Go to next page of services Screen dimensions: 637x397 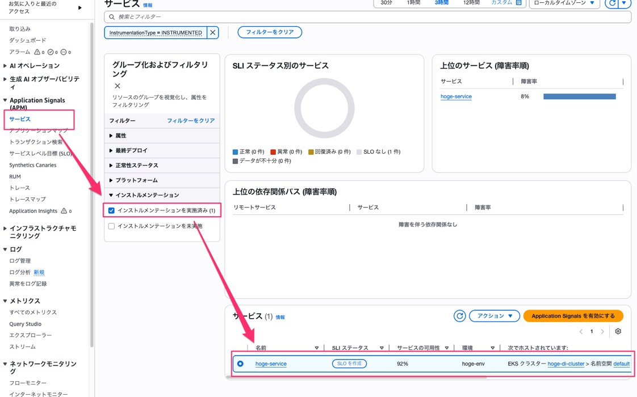pyautogui.click(x=602, y=332)
